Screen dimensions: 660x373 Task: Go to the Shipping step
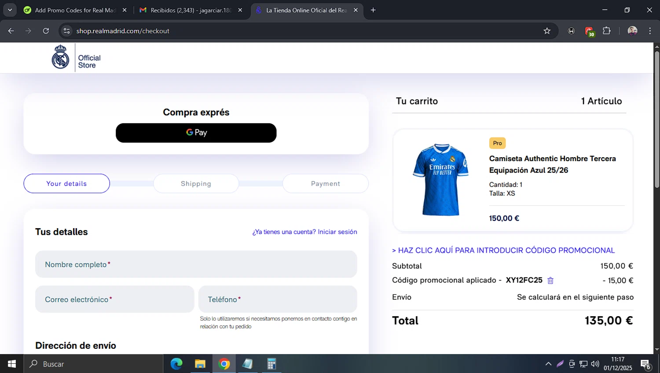(196, 184)
